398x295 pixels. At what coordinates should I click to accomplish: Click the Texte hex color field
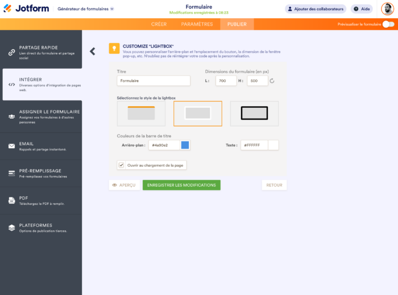[254, 145]
